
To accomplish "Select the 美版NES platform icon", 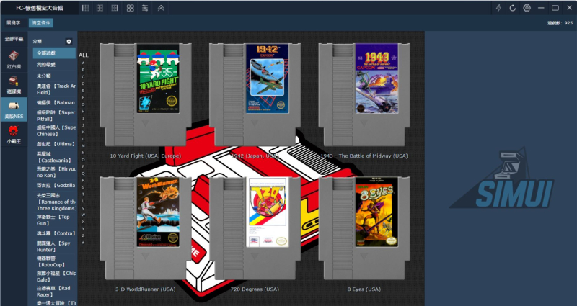I will tap(14, 109).
